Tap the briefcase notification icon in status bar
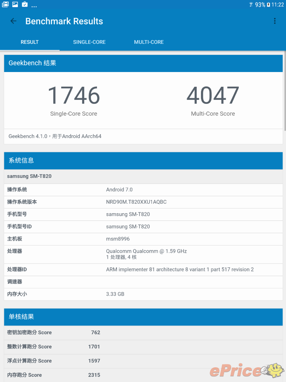Screen dimensions: 286x382 coord(25,4)
